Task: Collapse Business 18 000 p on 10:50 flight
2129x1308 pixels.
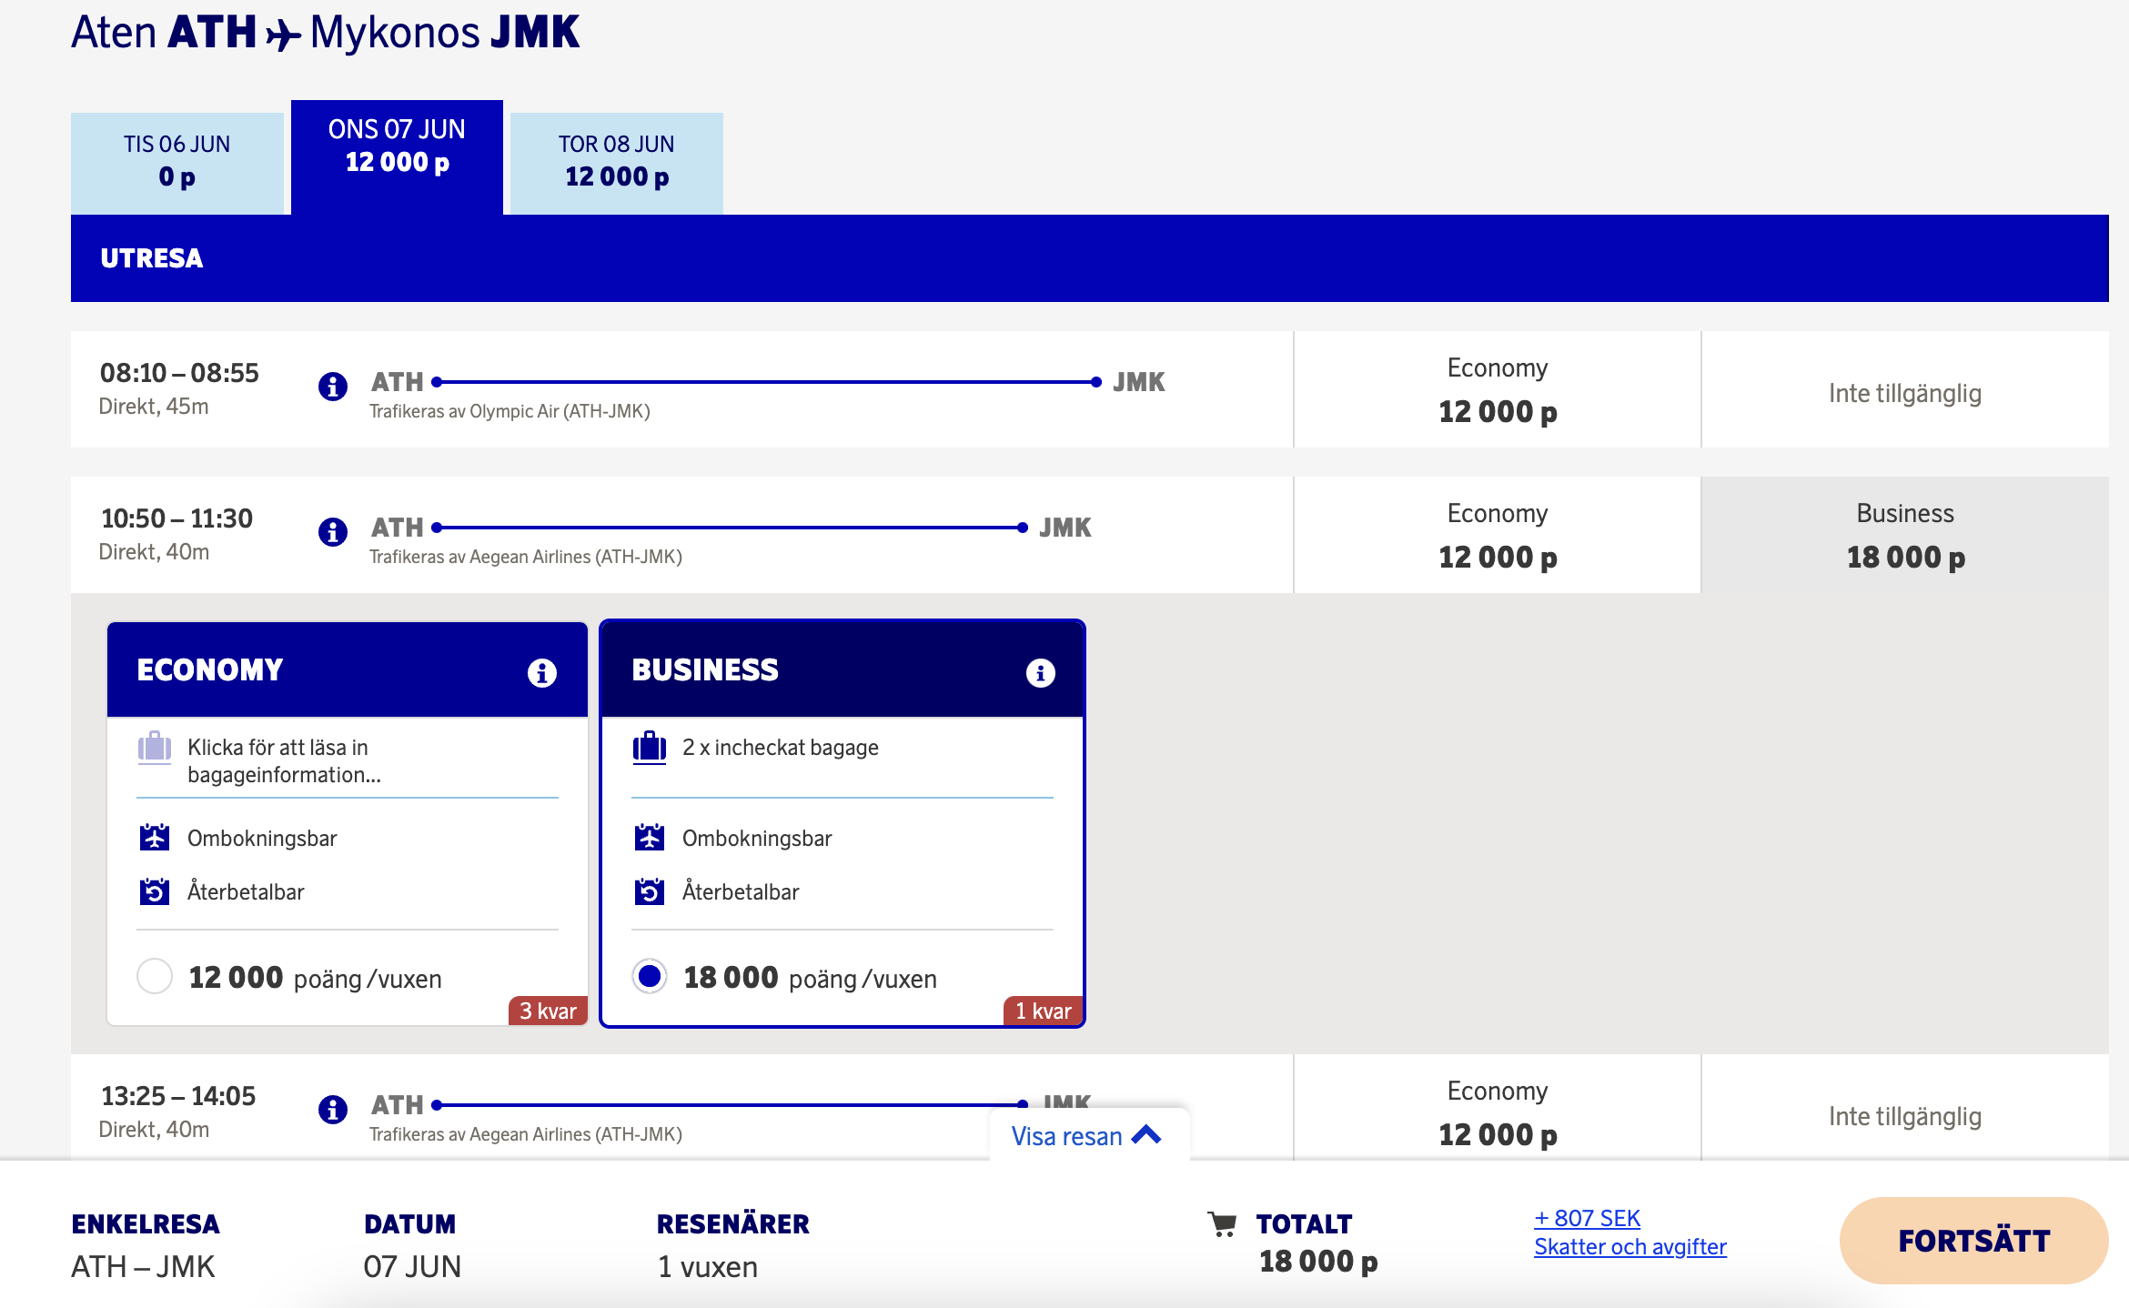Action: tap(1904, 536)
